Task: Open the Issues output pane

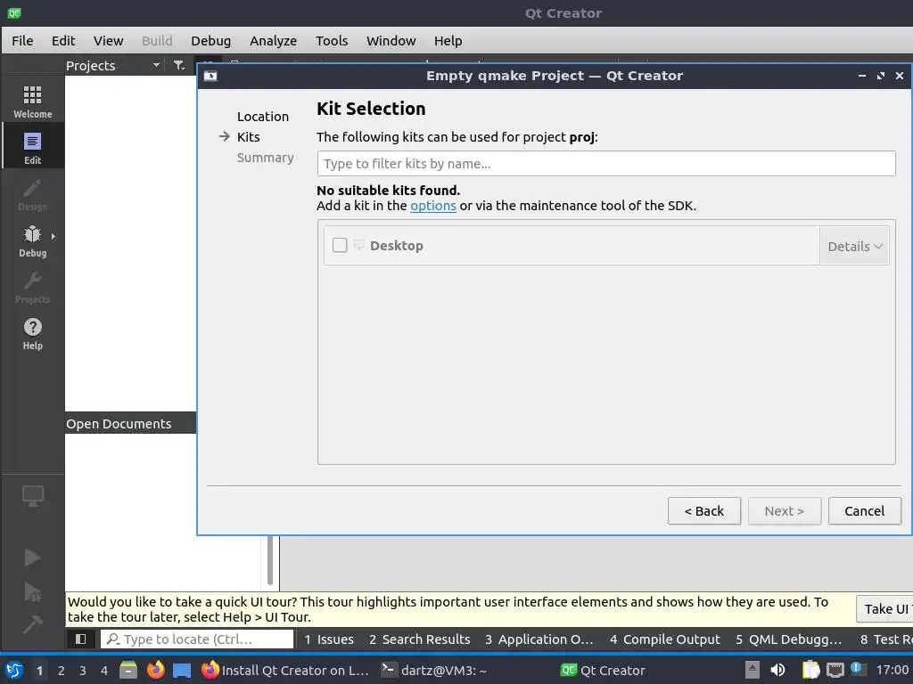Action: point(328,639)
